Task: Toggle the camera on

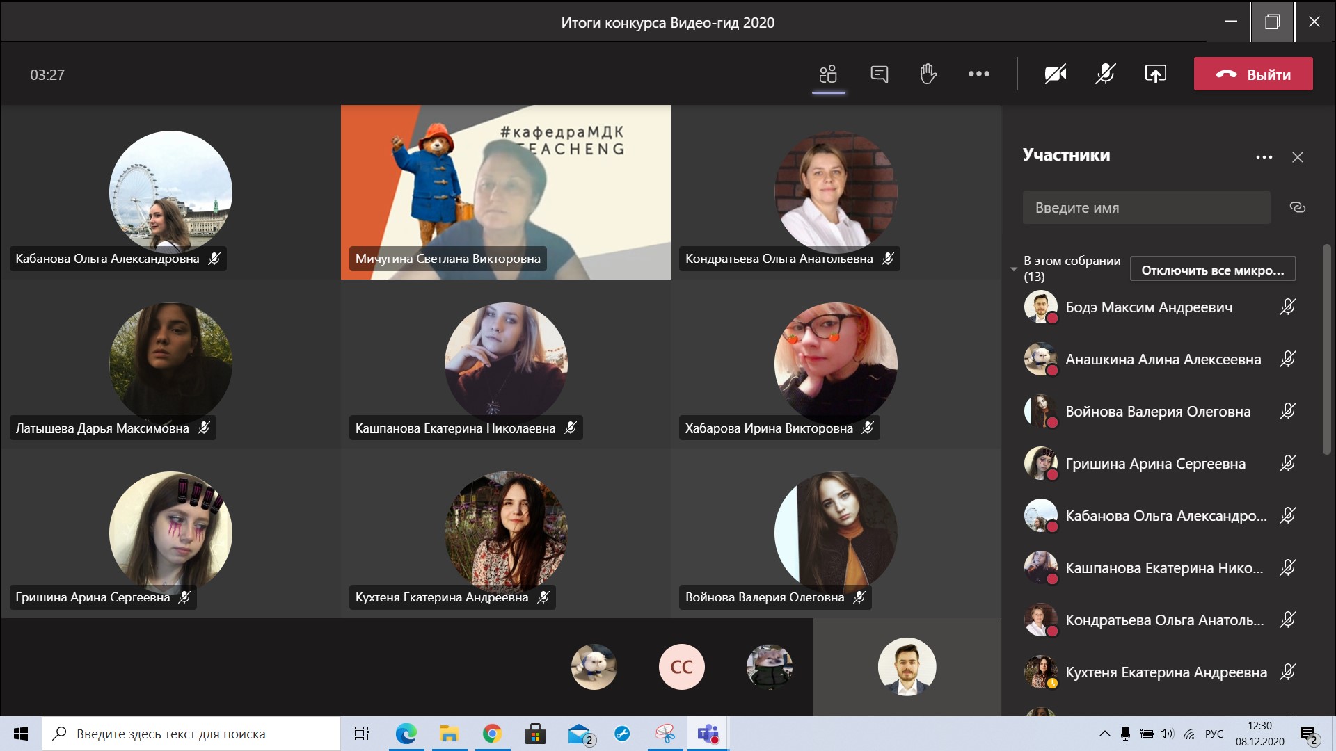Action: (1055, 74)
